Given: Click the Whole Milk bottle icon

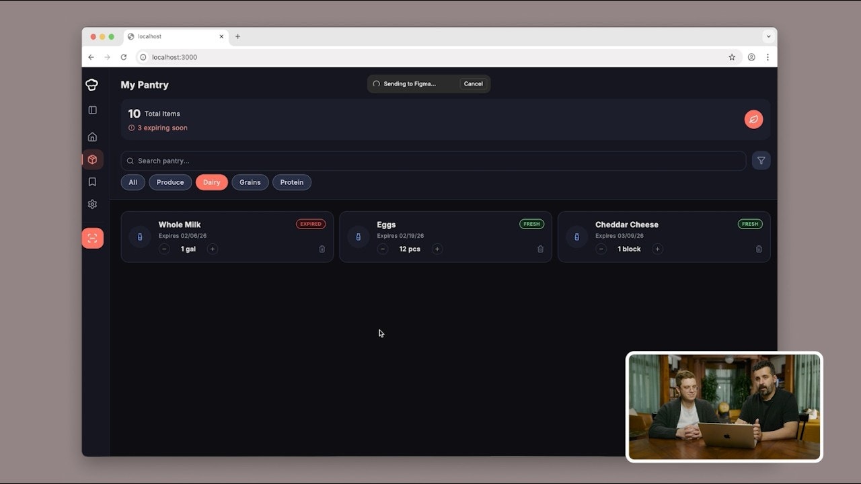Looking at the screenshot, I should 140,237.
